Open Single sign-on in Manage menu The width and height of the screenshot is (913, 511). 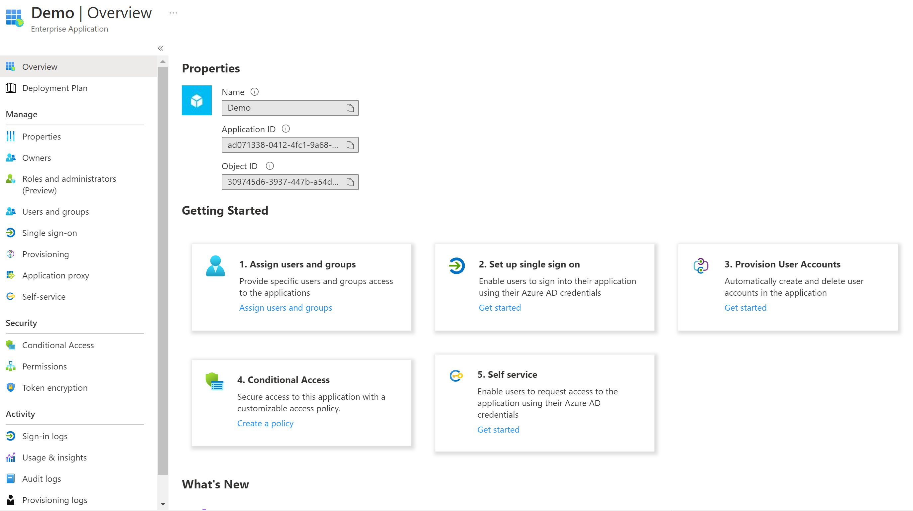[49, 233]
